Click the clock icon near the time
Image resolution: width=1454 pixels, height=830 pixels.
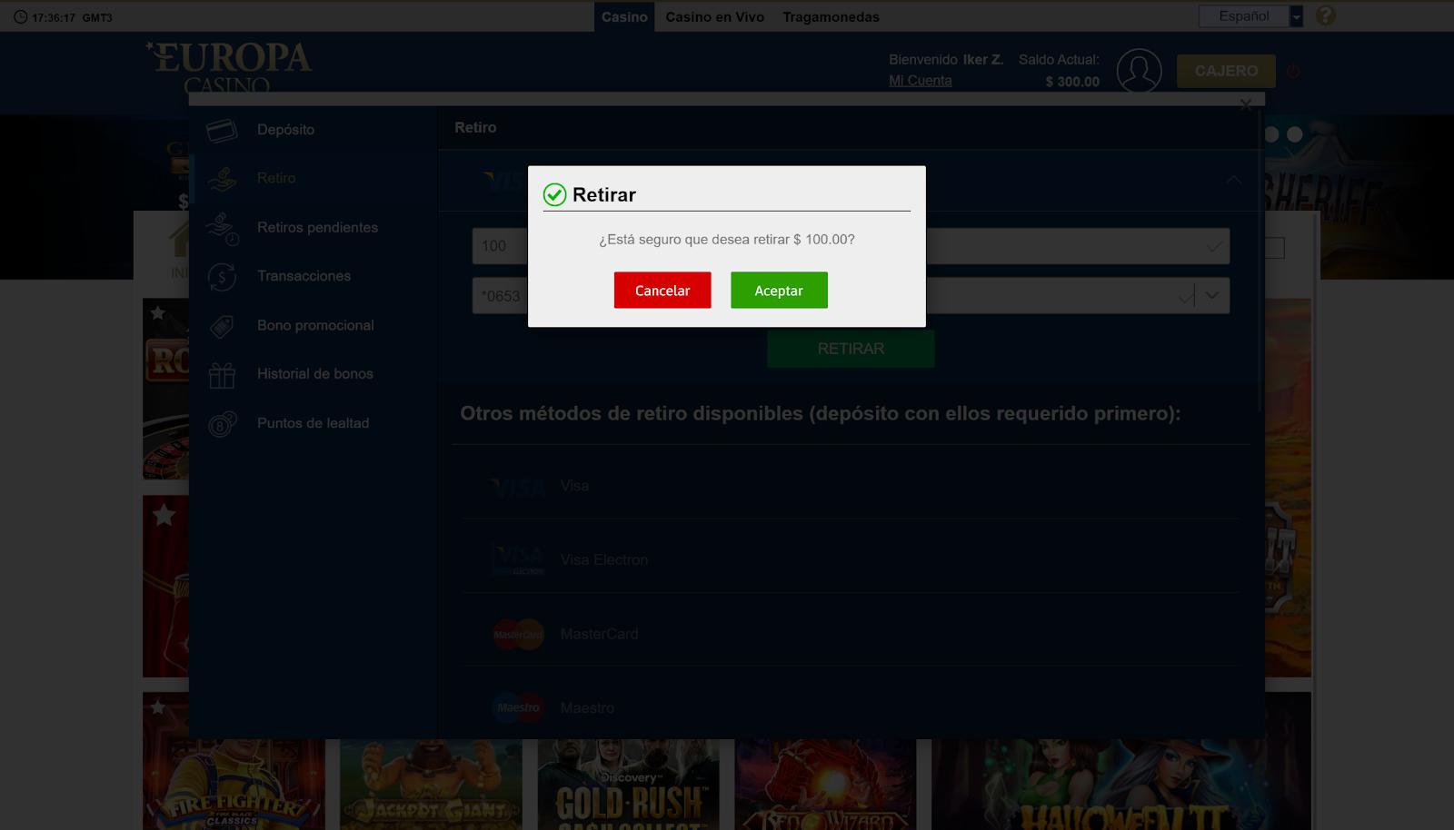click(x=20, y=17)
